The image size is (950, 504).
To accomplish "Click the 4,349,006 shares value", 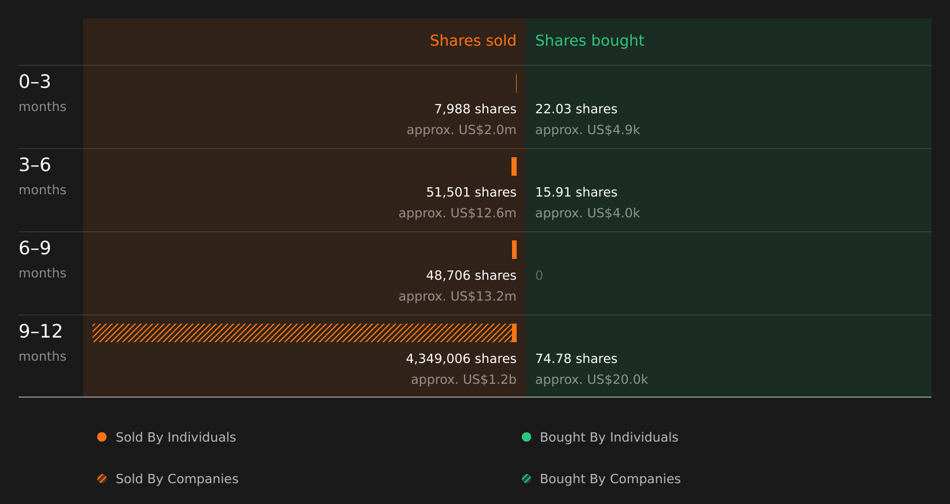I will coord(461,359).
